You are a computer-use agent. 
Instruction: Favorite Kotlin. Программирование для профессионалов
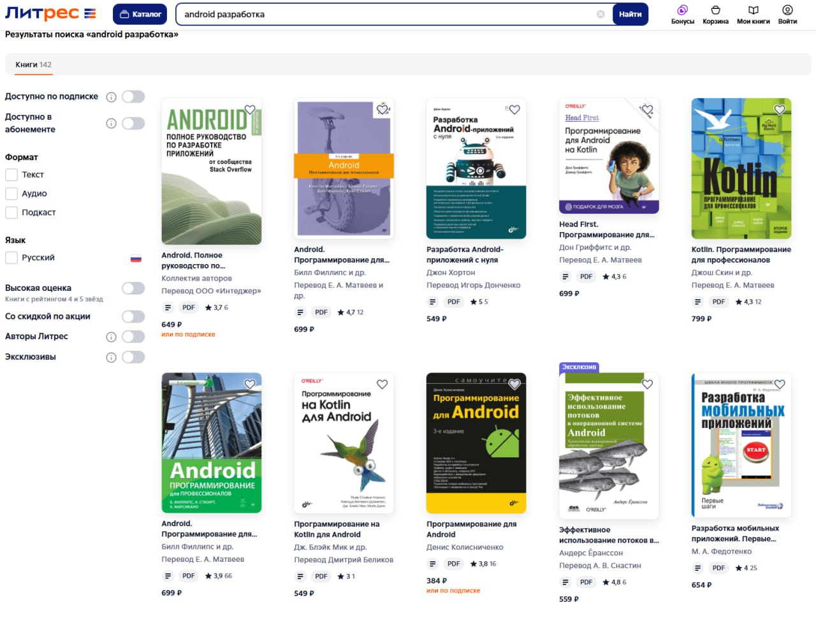tap(780, 110)
